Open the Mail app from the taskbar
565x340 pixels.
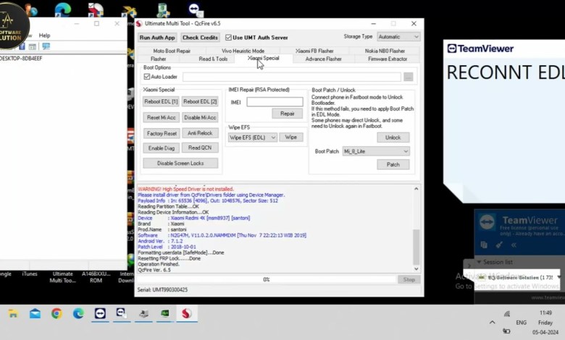pos(35,314)
